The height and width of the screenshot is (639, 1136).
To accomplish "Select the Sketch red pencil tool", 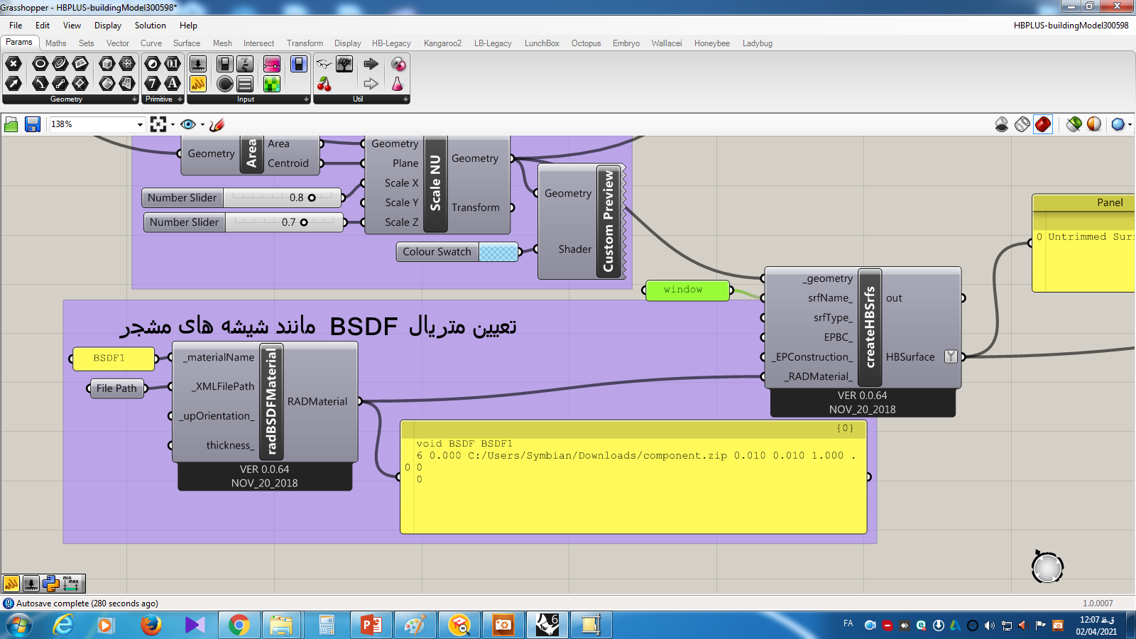I will pyautogui.click(x=217, y=124).
